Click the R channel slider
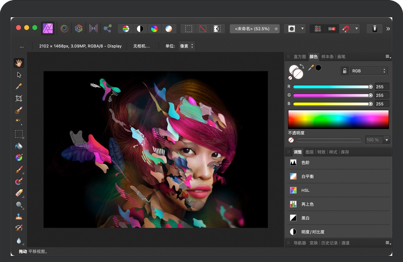Image resolution: width=403 pixels, height=262 pixels. 331,87
